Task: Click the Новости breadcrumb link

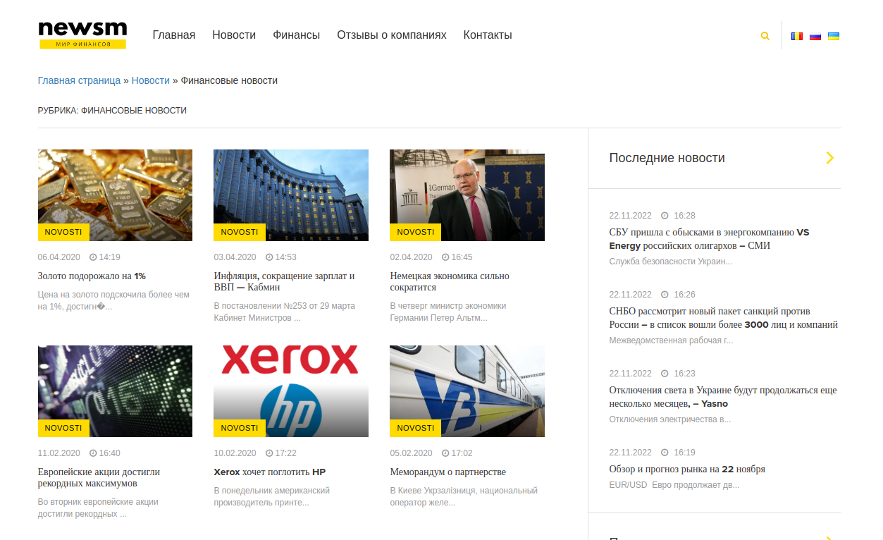Action: [151, 80]
